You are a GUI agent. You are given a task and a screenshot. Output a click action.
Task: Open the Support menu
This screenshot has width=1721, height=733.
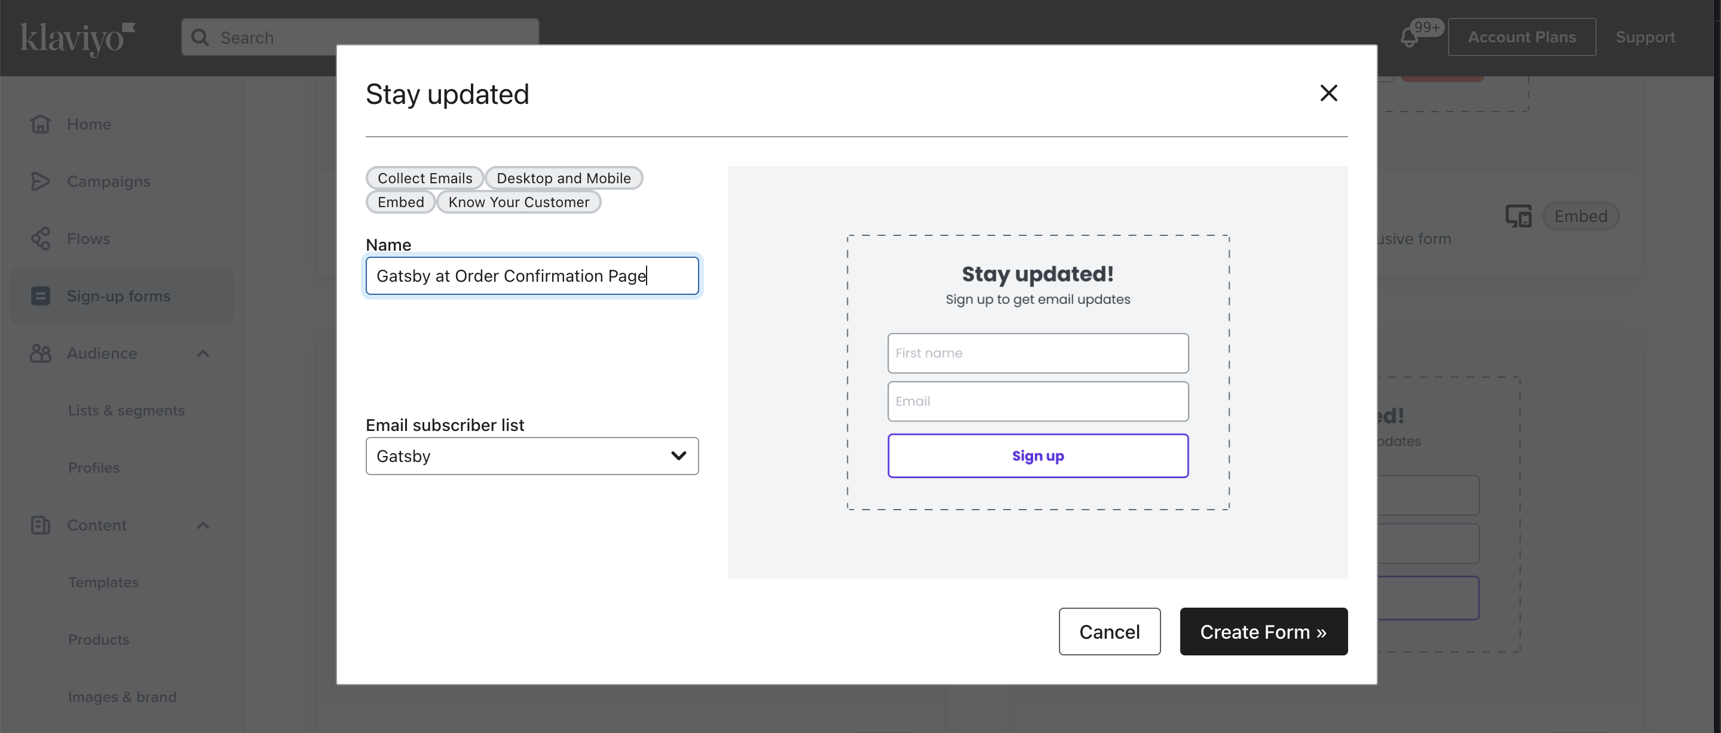point(1646,37)
